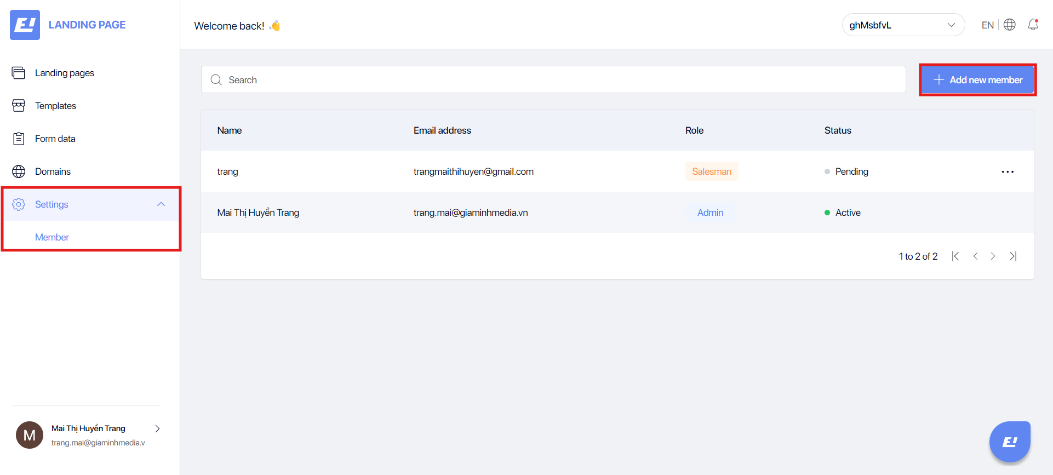Focus the member Search field
Image resolution: width=1053 pixels, height=475 pixels.
click(x=553, y=80)
